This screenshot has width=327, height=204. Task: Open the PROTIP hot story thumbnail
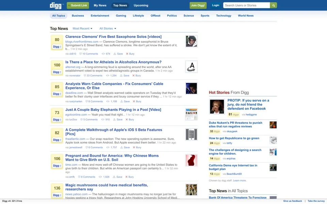tap(217, 106)
